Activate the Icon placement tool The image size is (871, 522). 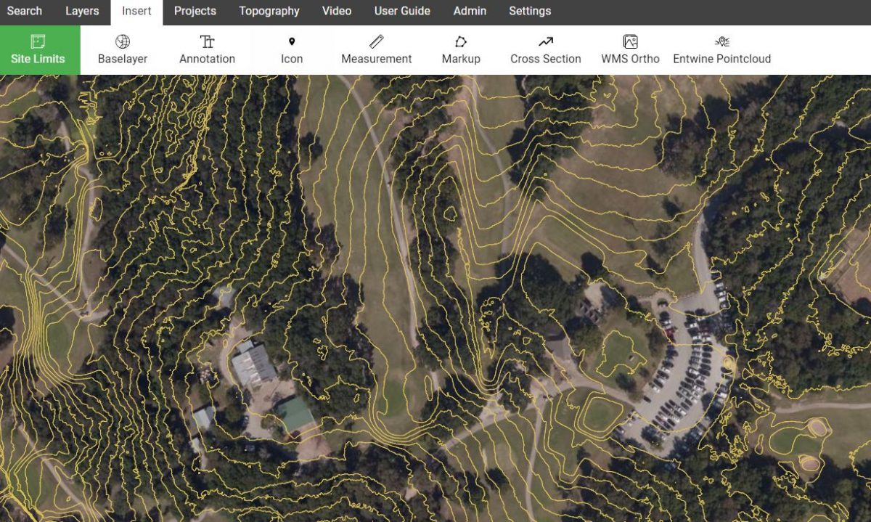[x=290, y=49]
